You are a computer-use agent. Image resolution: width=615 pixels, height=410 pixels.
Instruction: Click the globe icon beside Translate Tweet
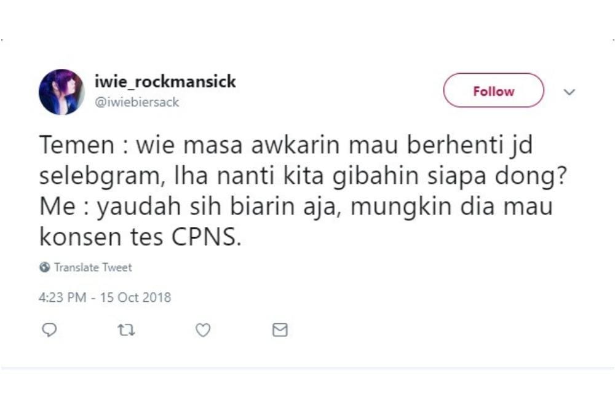pyautogui.click(x=44, y=267)
